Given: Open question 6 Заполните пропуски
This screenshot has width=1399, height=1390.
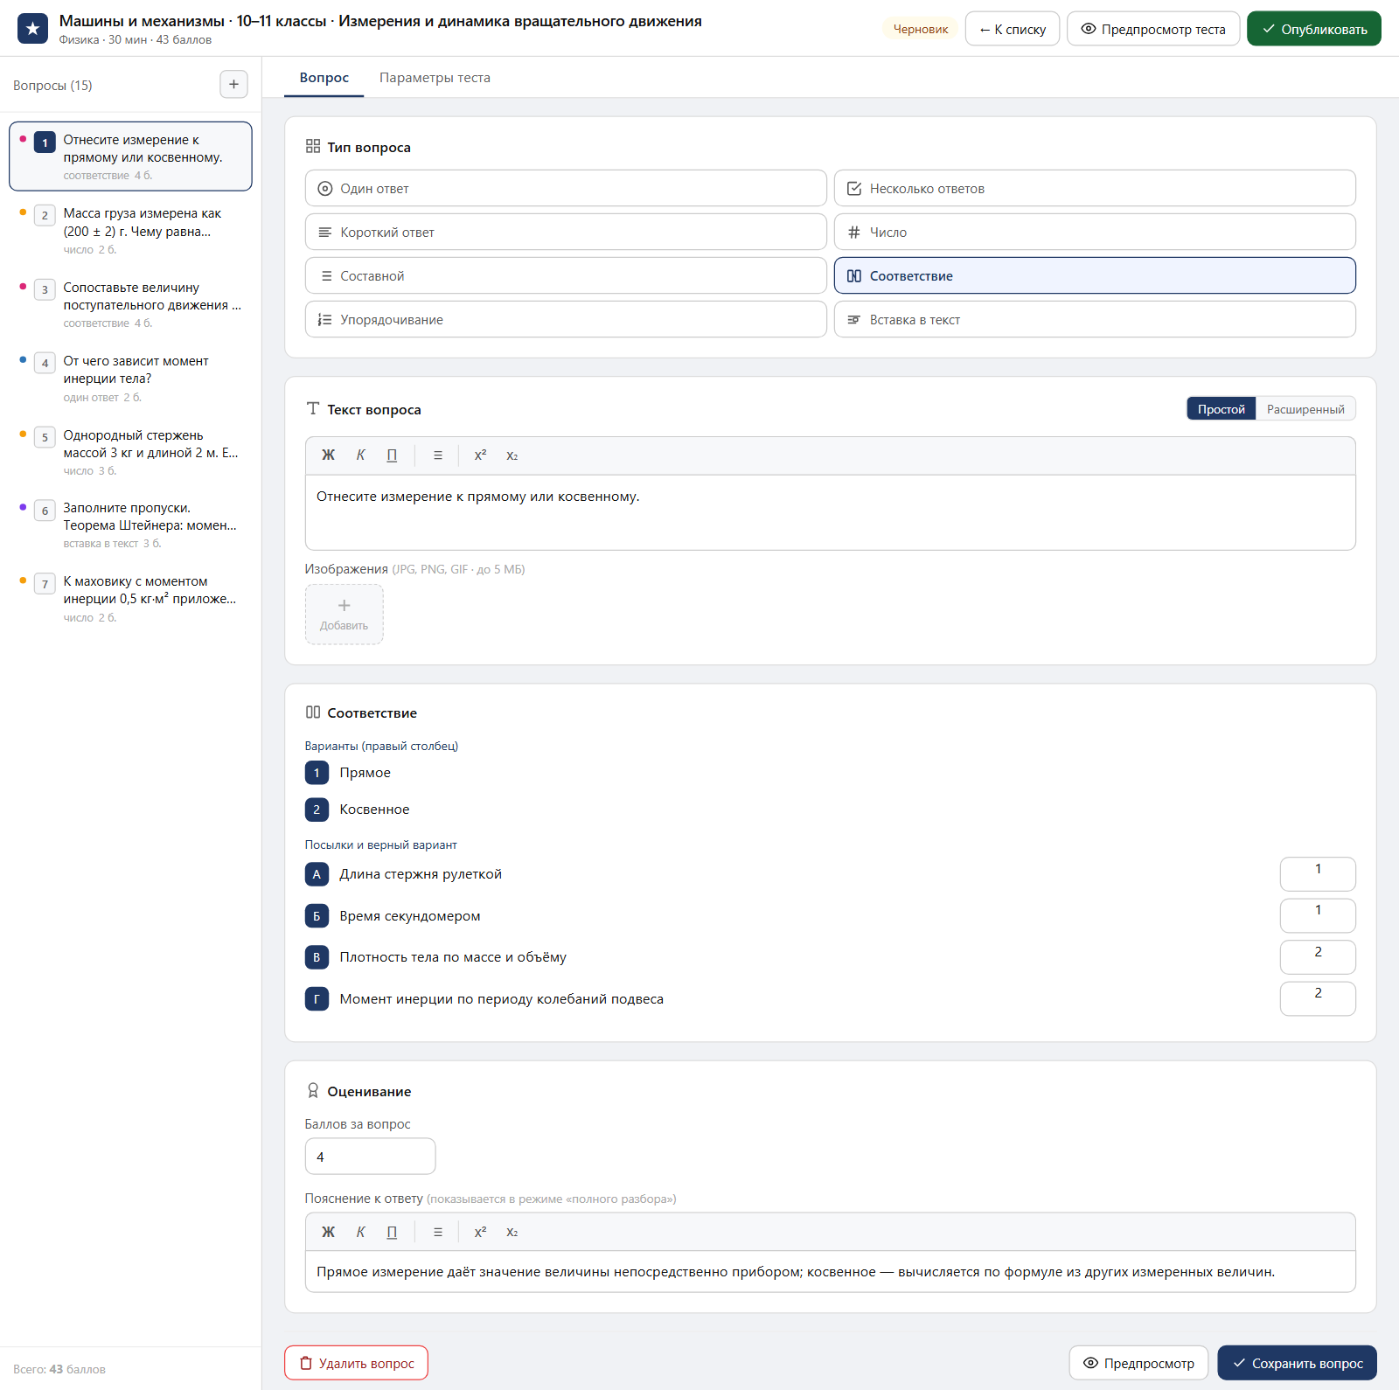Looking at the screenshot, I should point(130,525).
